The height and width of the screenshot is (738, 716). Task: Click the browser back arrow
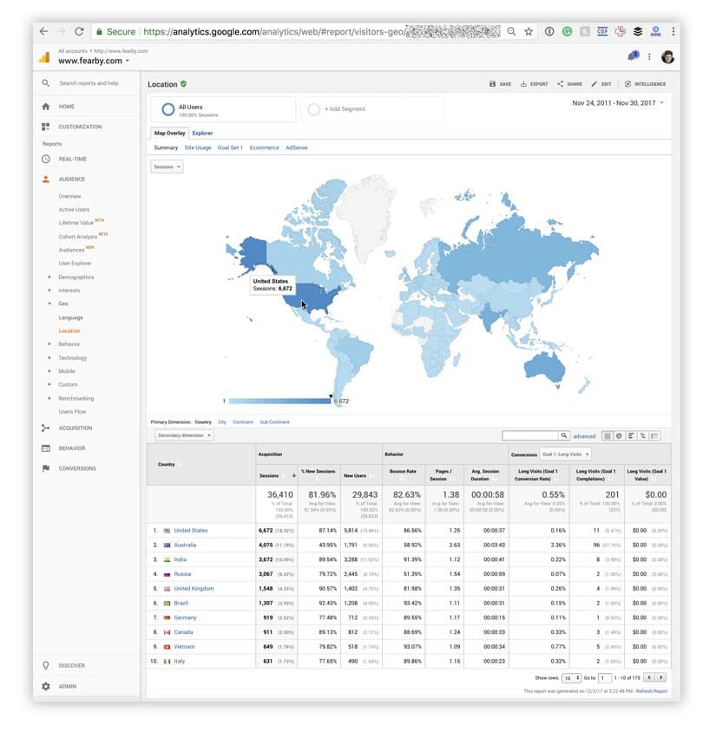[43, 31]
